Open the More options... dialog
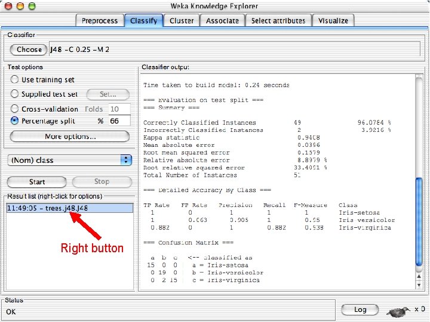Screen dimensions: 430x322 [x=70, y=137]
